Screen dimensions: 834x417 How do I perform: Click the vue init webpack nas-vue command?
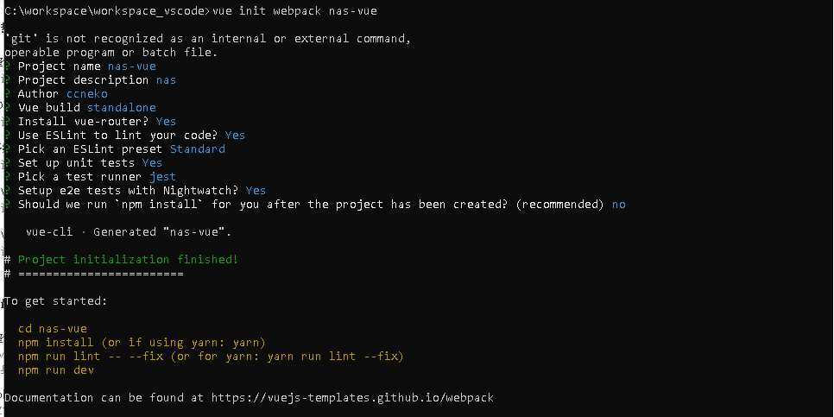(294, 10)
